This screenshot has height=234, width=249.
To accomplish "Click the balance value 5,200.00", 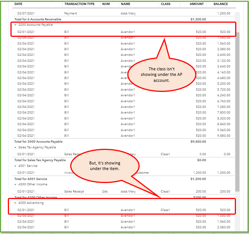I will click(x=224, y=84).
